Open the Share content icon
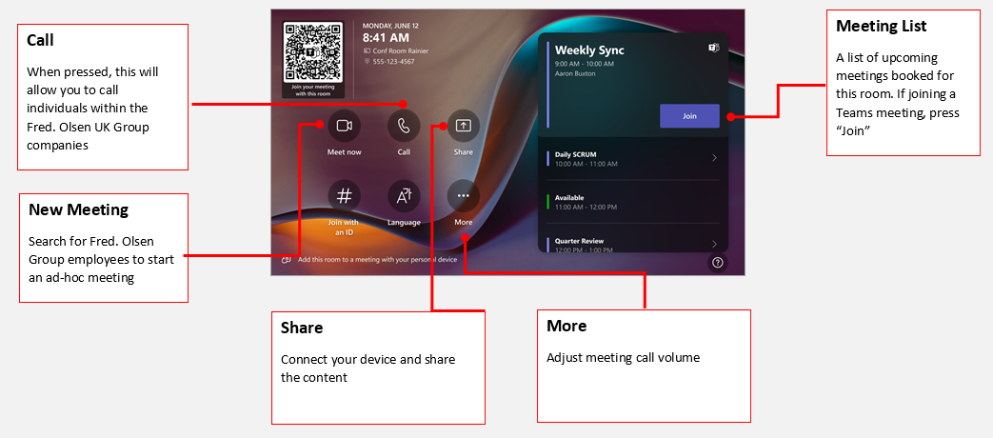The width and height of the screenshot is (993, 438). [464, 126]
